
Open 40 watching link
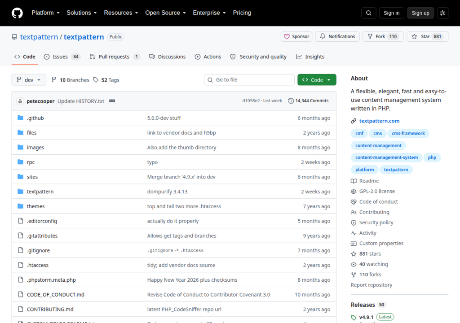[x=369, y=264]
